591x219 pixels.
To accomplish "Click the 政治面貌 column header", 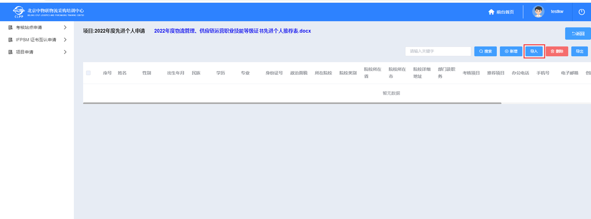I will (x=299, y=73).
